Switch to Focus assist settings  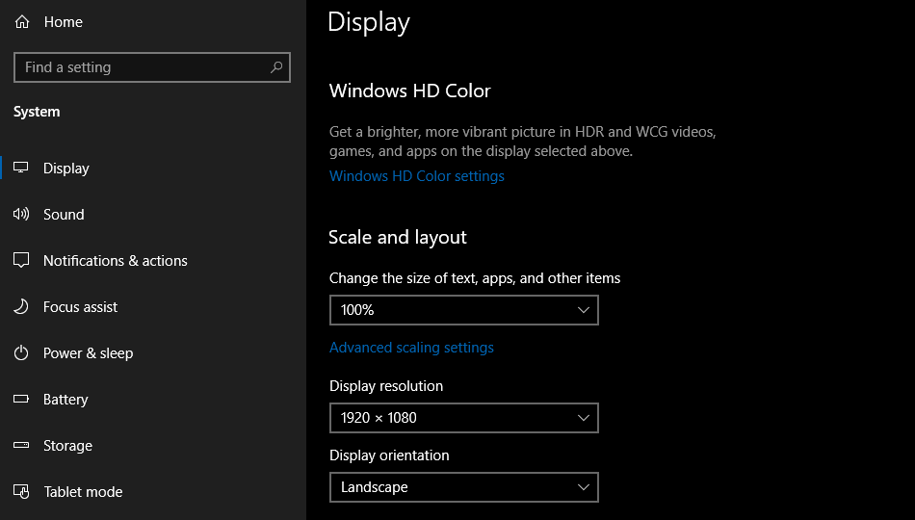(80, 307)
